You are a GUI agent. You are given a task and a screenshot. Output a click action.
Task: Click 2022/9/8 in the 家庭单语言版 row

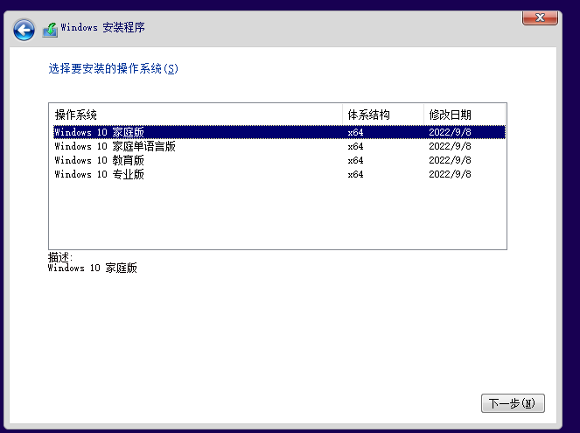tap(450, 146)
